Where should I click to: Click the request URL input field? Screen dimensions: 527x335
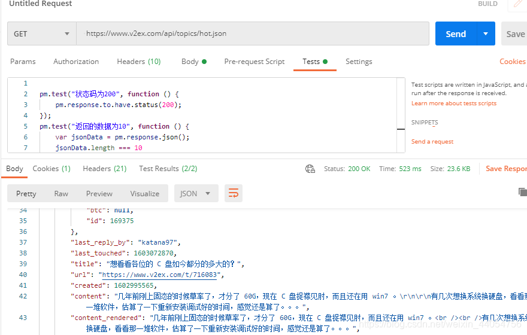(253, 33)
